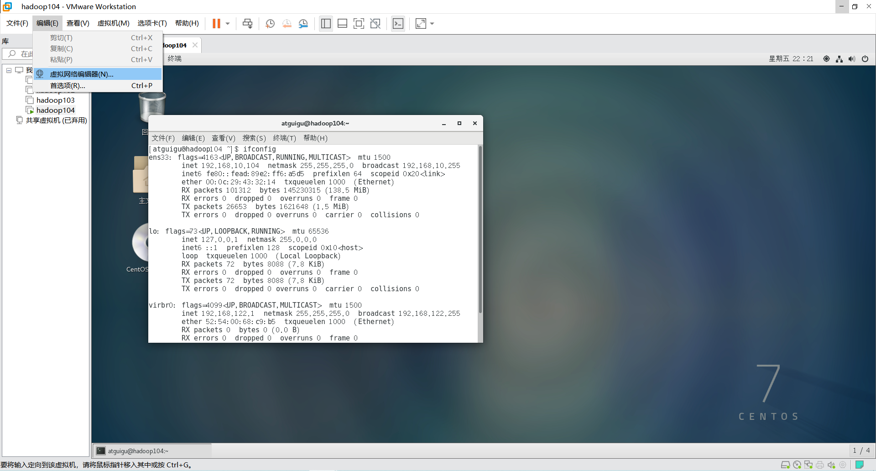
Task: Open the 选项卡(T) menu
Action: (152, 23)
